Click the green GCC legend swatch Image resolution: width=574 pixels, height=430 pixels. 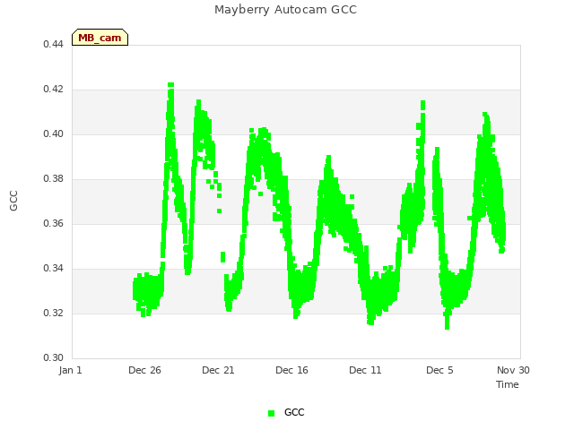(x=271, y=413)
